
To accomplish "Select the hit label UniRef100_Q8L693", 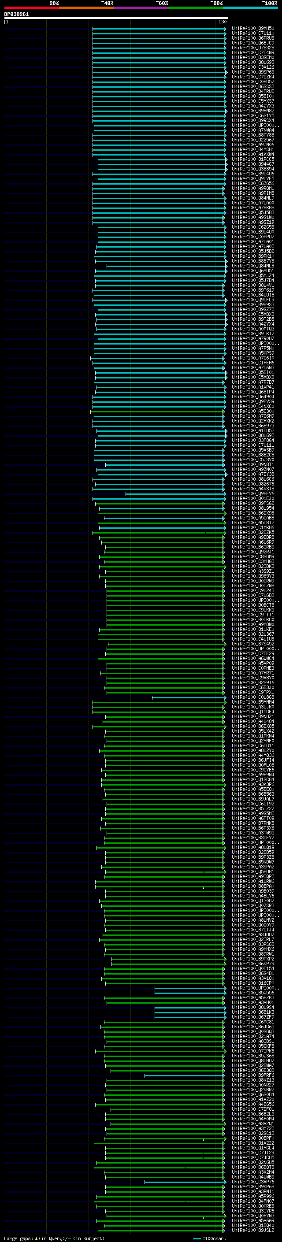I will click(x=253, y=62).
